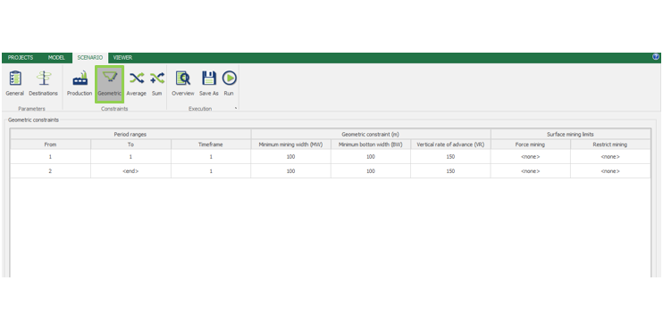This screenshot has width=663, height=330.
Task: Edit Vertical rate of advance in second row
Action: 450,171
